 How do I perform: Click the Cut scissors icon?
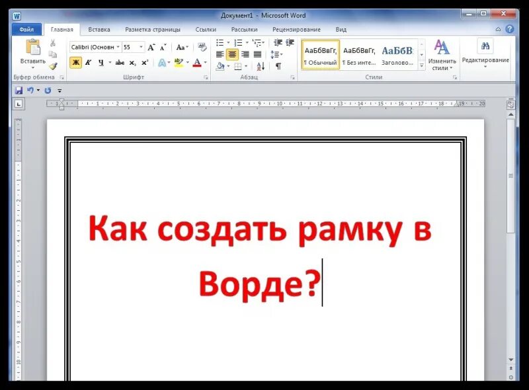point(53,43)
